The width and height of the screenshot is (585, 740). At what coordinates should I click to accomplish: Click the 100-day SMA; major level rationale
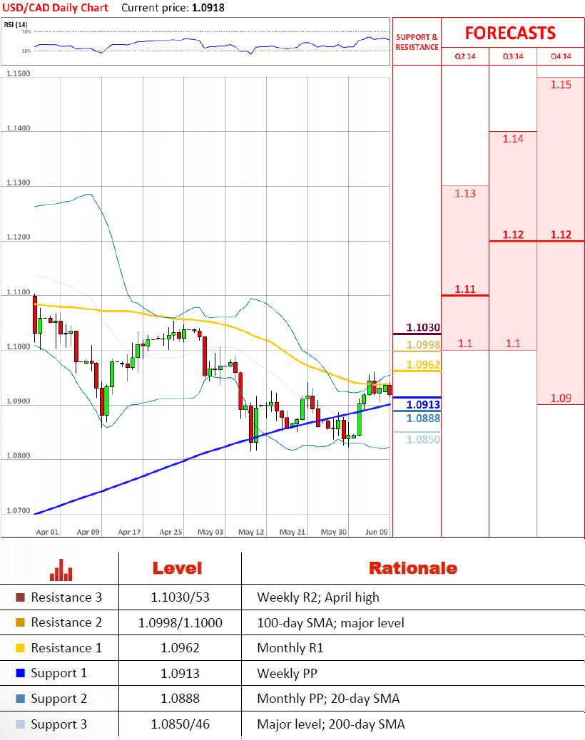[330, 623]
